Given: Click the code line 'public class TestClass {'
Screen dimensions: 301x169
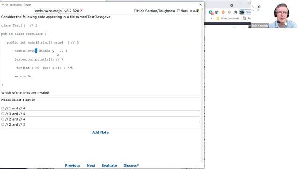Looking at the screenshot, I should tap(24, 34).
